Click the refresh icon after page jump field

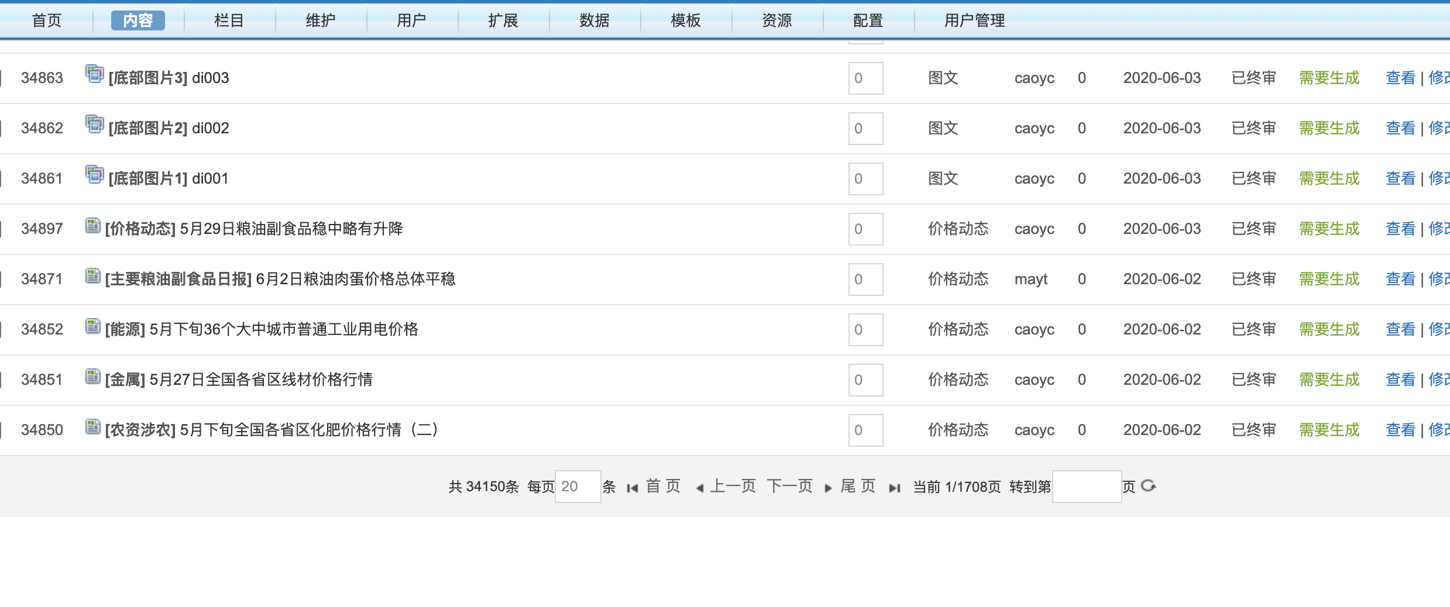point(1148,486)
